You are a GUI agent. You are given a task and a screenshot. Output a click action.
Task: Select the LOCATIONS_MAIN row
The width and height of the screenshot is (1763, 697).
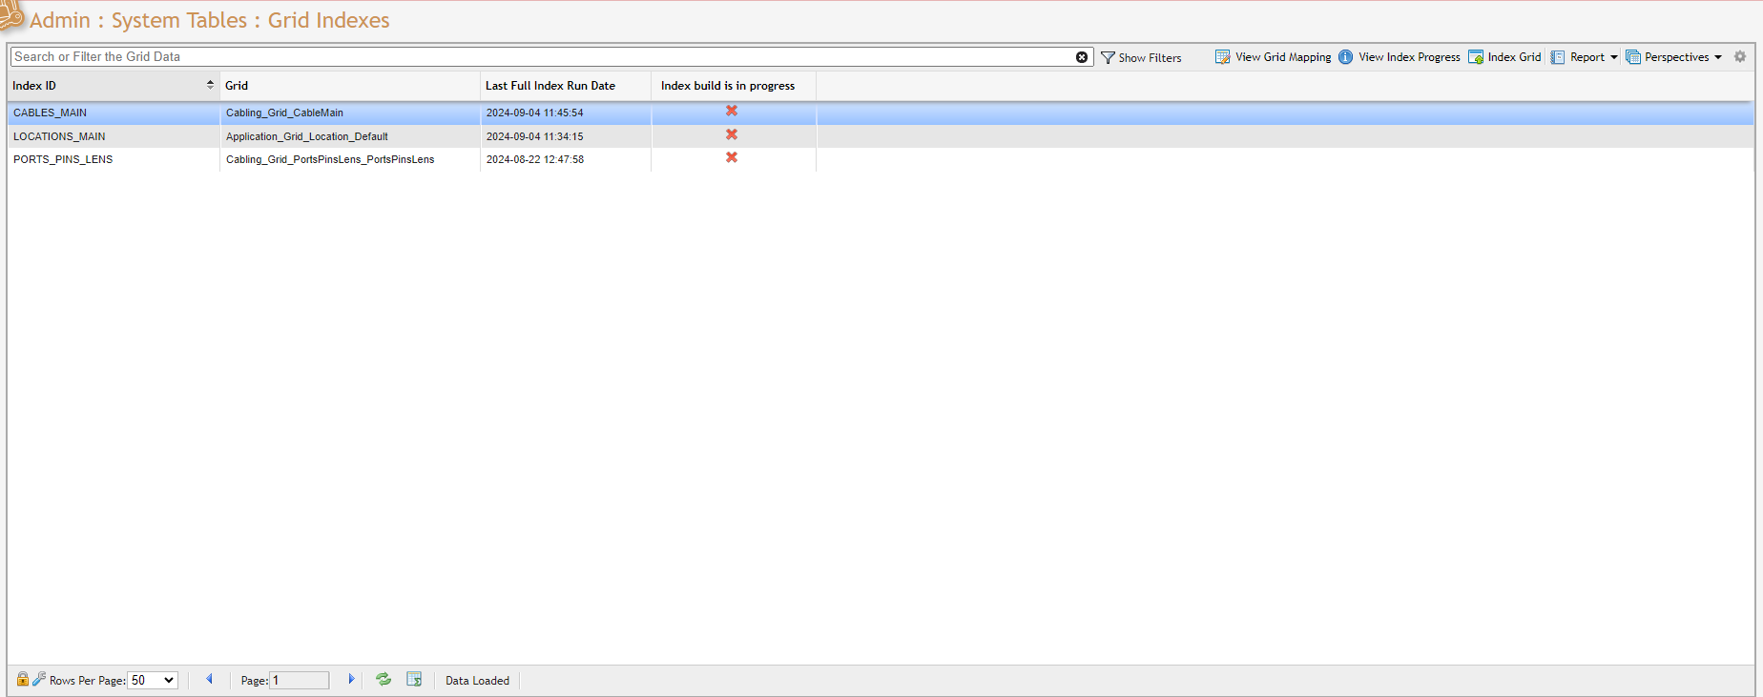click(59, 136)
